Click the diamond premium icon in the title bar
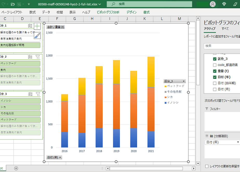This screenshot has width=240, height=172. coord(224,4)
